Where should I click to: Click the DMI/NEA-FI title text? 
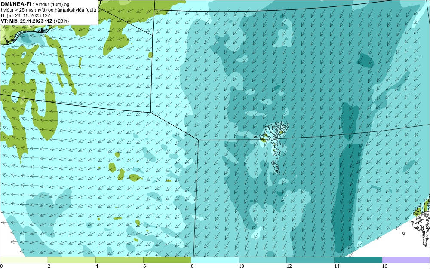(x=16, y=4)
